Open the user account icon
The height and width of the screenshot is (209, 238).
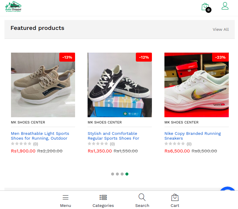coord(225,6)
